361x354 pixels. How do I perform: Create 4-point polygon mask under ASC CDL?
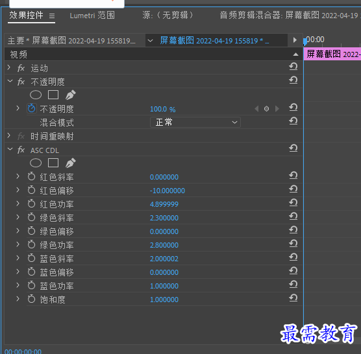coord(53,163)
